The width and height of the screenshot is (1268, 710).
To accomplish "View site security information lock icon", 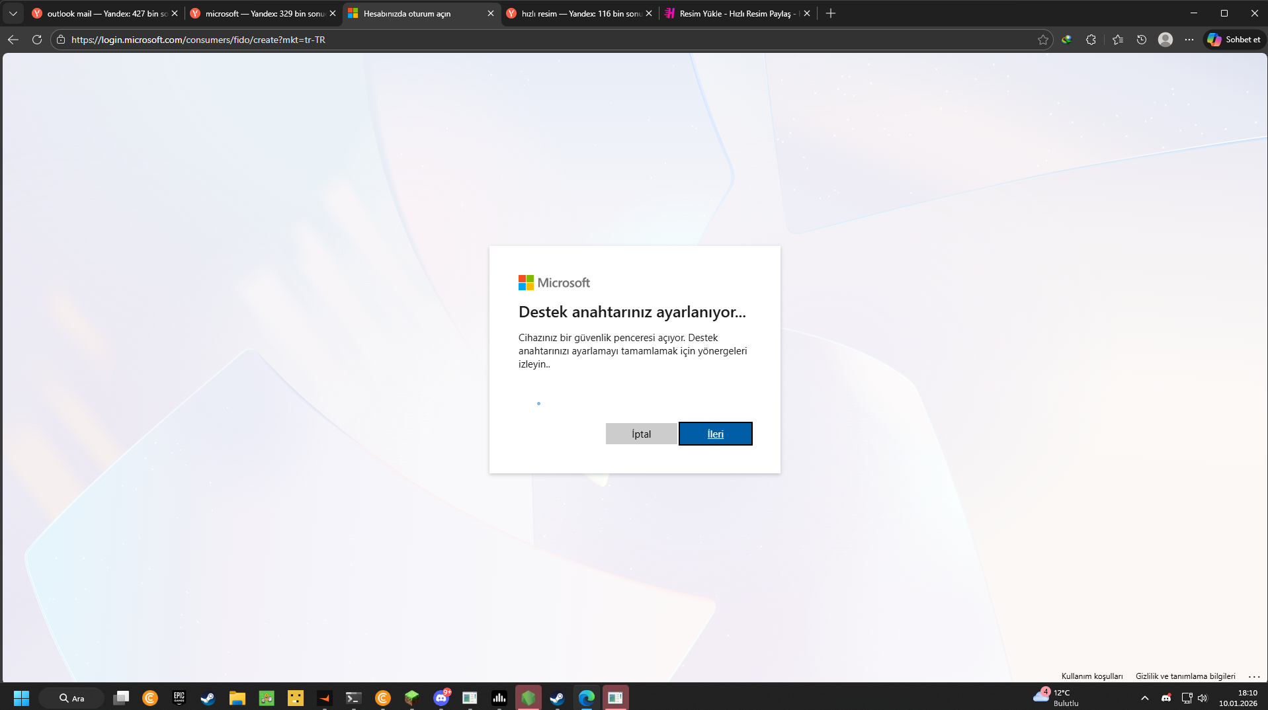I will tap(61, 40).
